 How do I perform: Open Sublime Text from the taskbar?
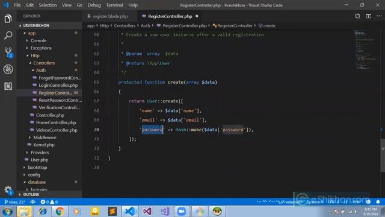112,212
